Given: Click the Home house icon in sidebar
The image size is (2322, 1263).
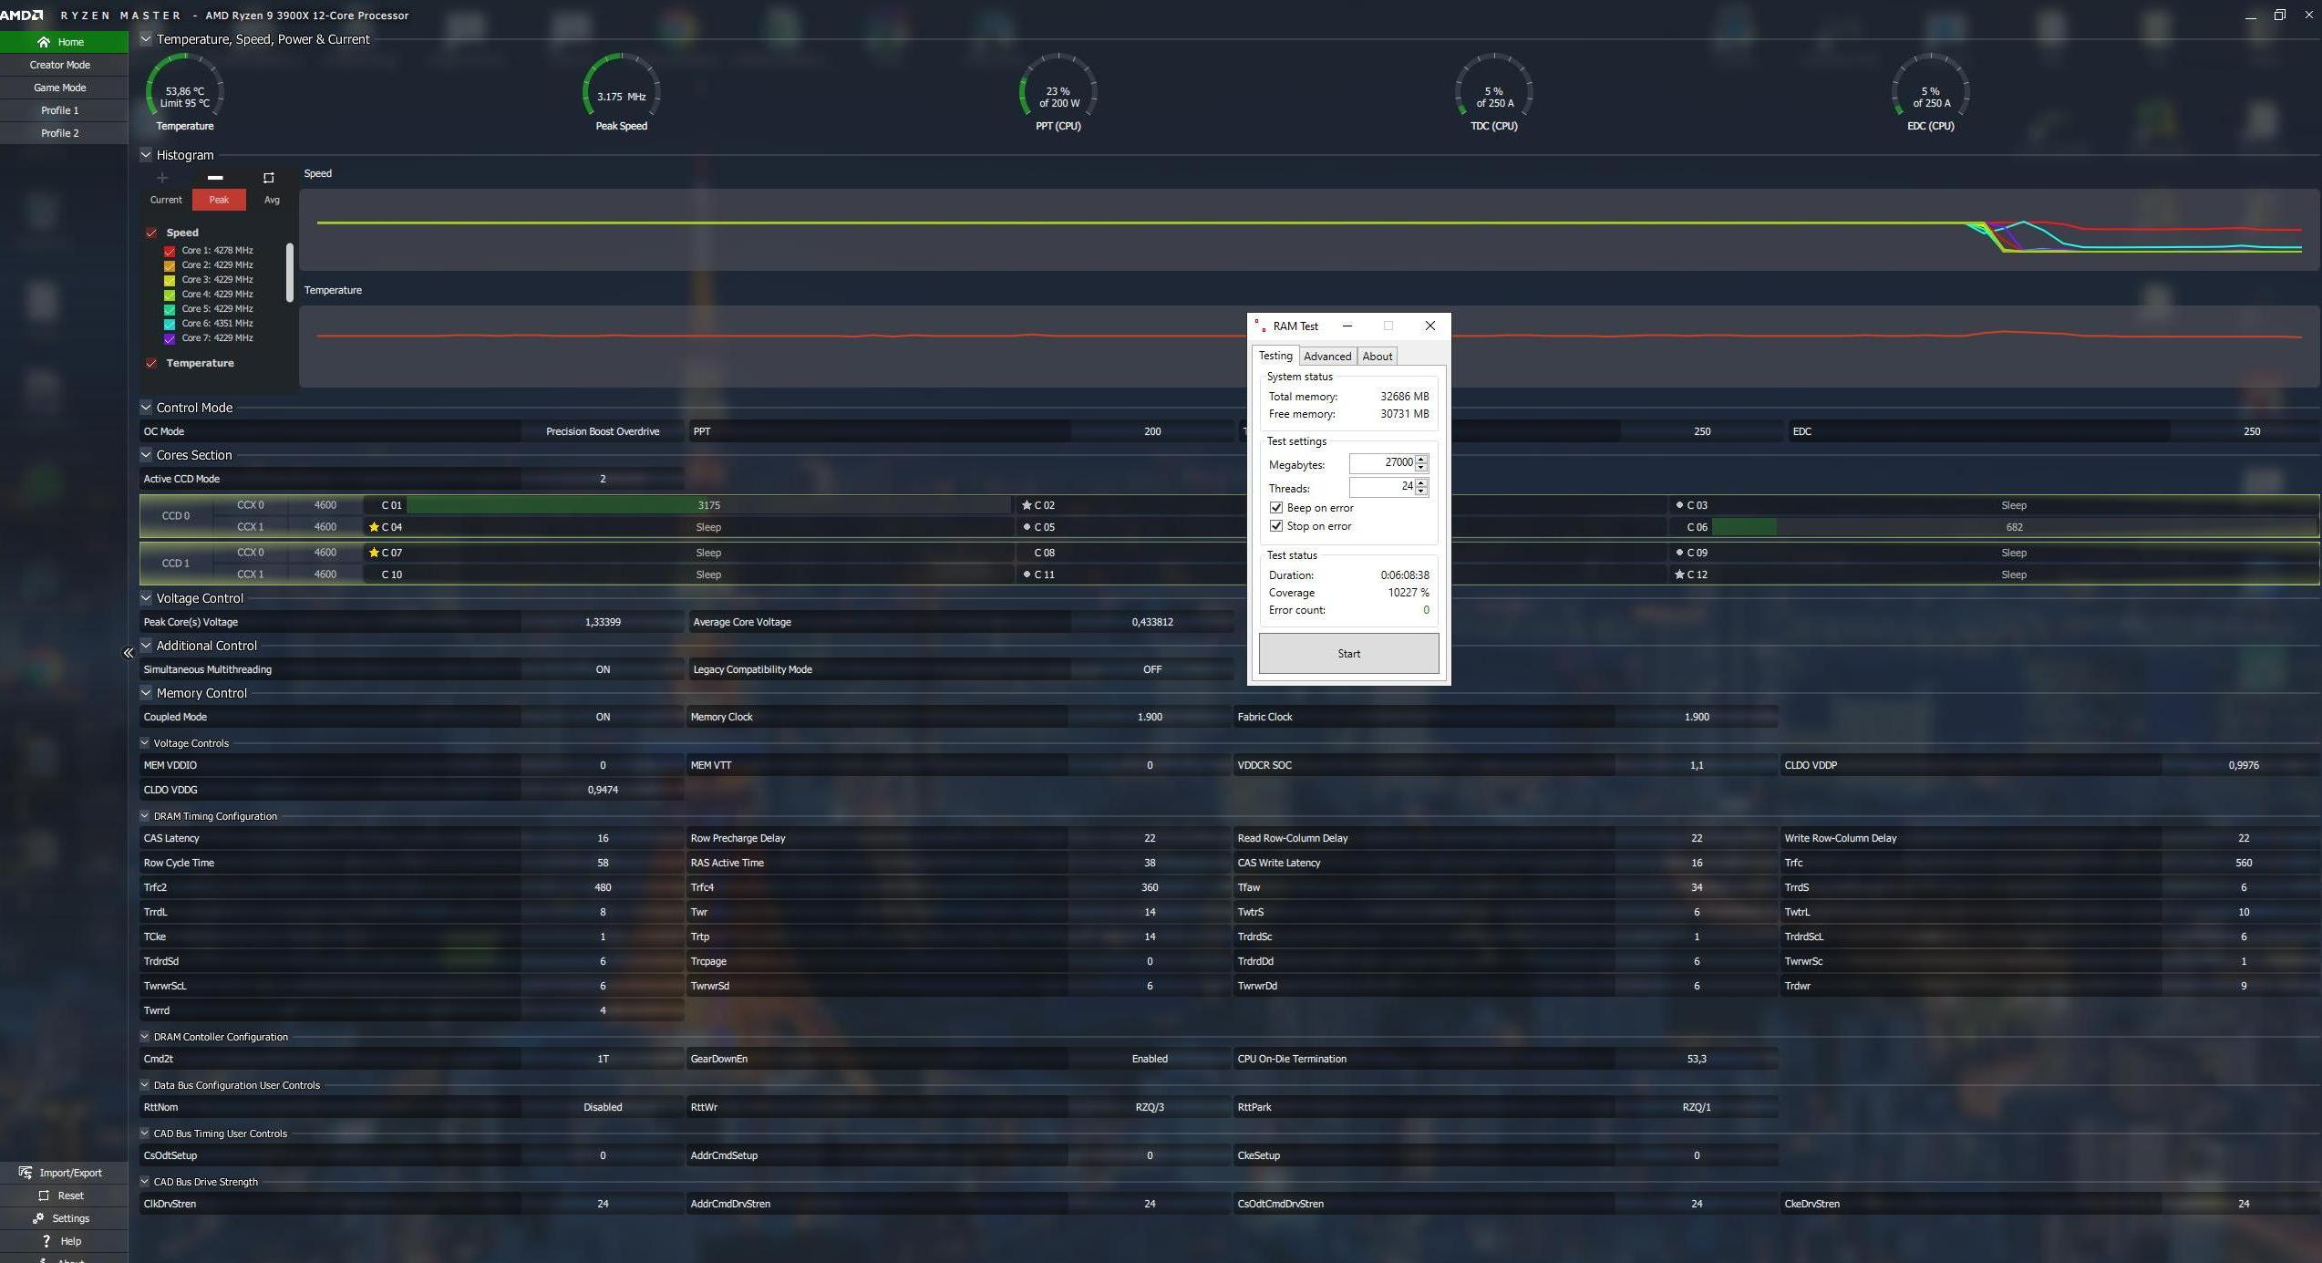Looking at the screenshot, I should [43, 42].
